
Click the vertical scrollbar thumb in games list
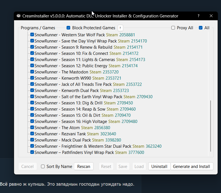tap(211, 126)
